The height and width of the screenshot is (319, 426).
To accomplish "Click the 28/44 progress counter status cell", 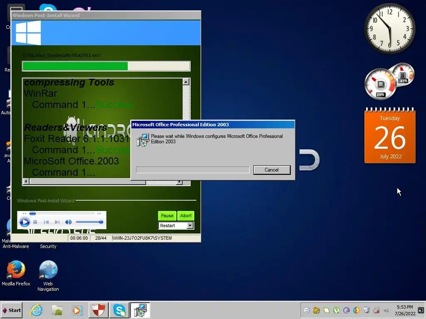I will point(101,238).
